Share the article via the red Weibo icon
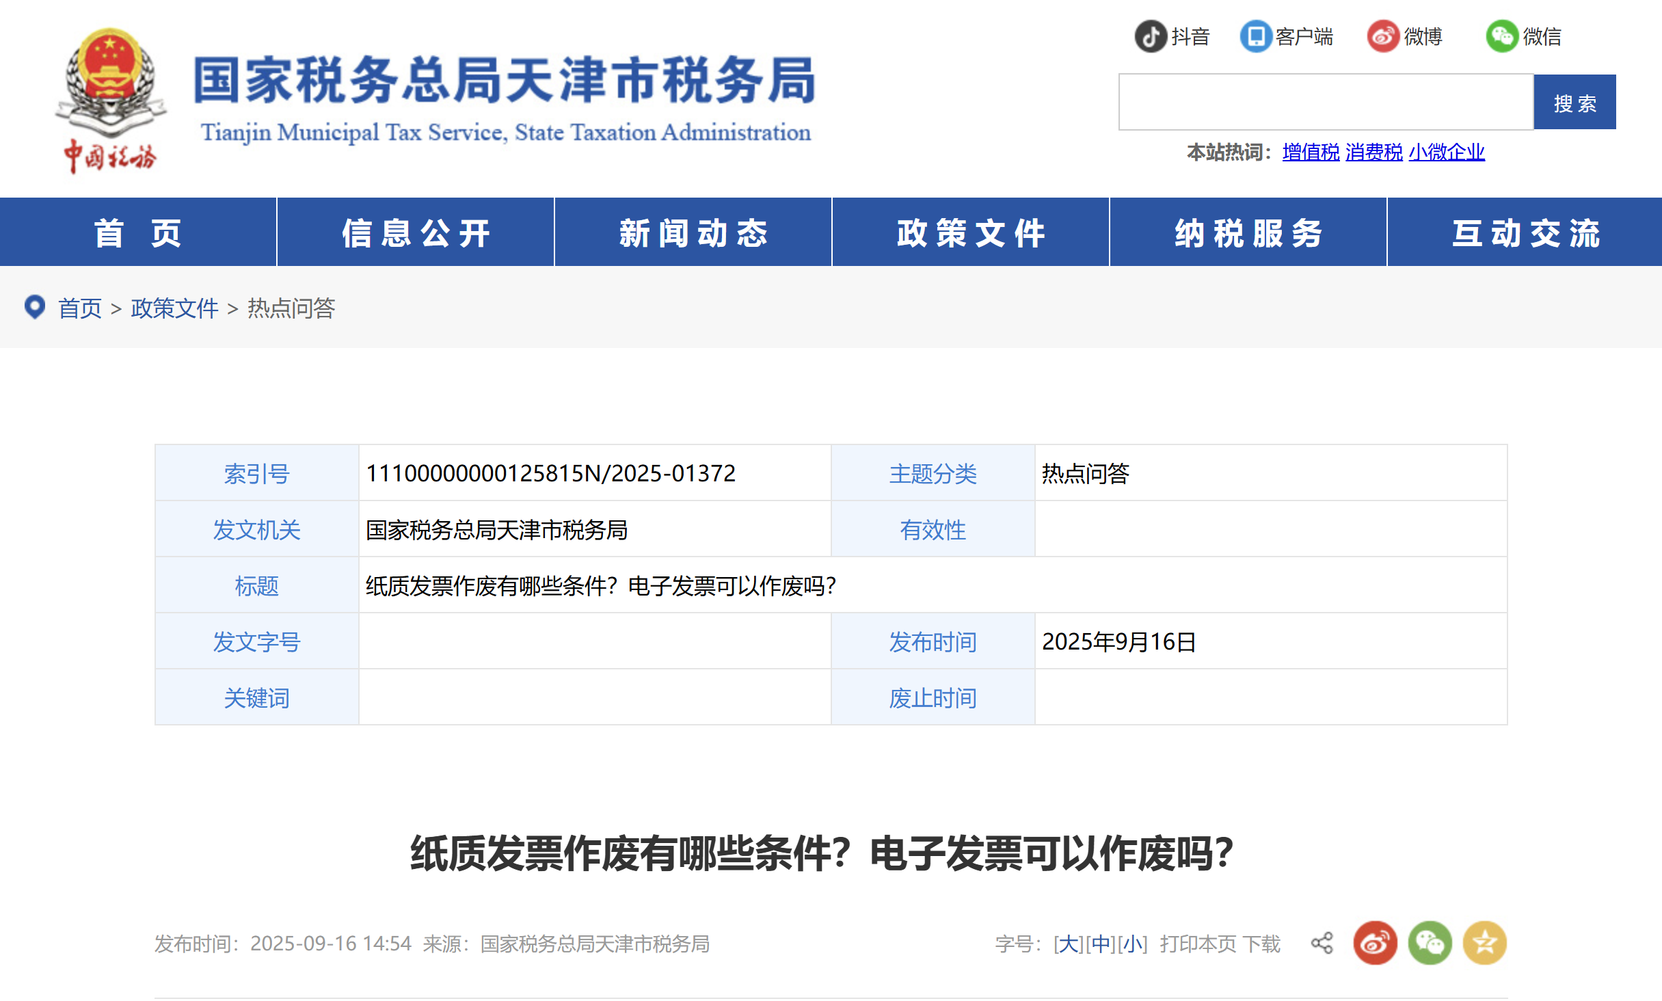This screenshot has width=1662, height=1001. [1374, 942]
